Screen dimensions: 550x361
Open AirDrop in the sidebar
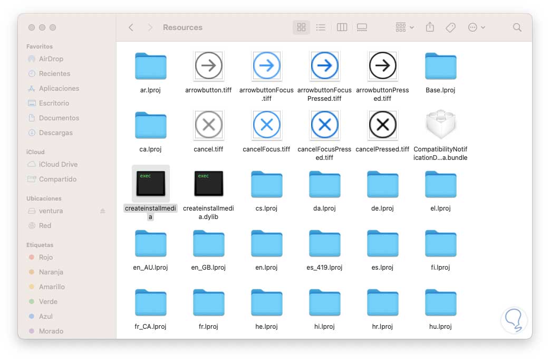tap(51, 59)
